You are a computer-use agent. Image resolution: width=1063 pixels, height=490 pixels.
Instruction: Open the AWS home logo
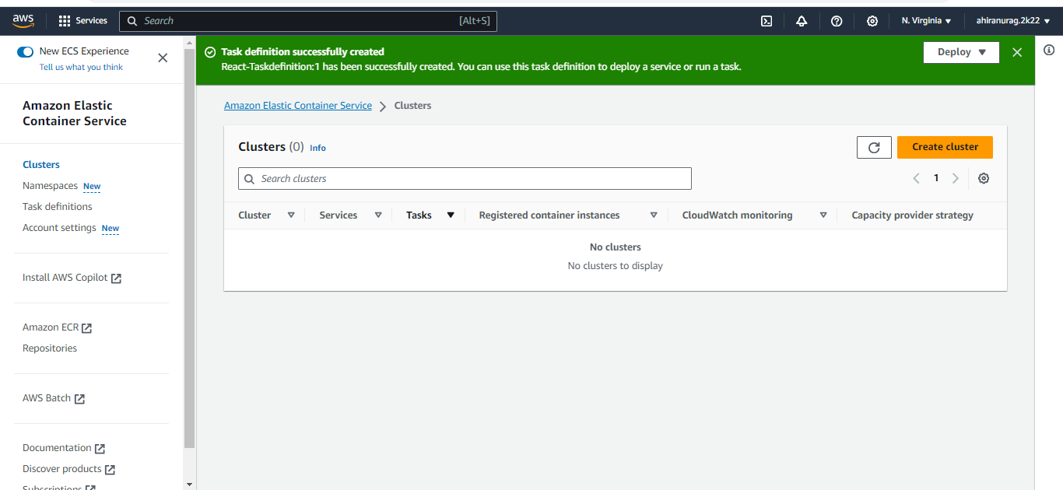click(x=23, y=21)
